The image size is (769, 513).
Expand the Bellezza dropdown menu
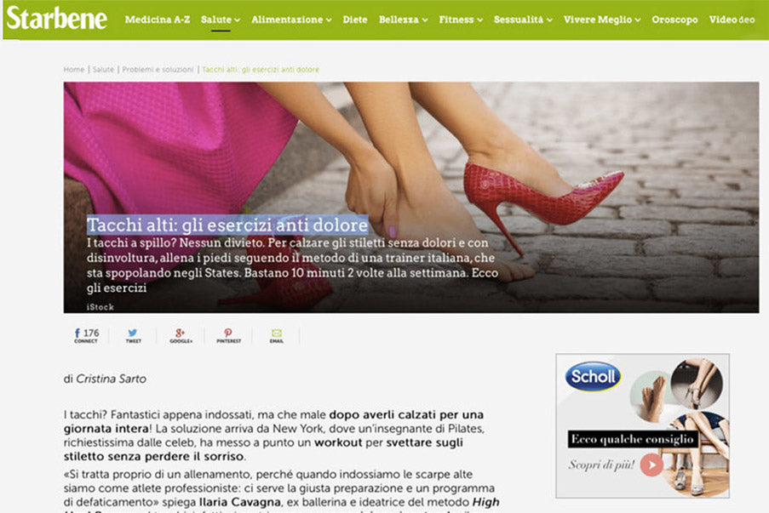[x=404, y=20]
